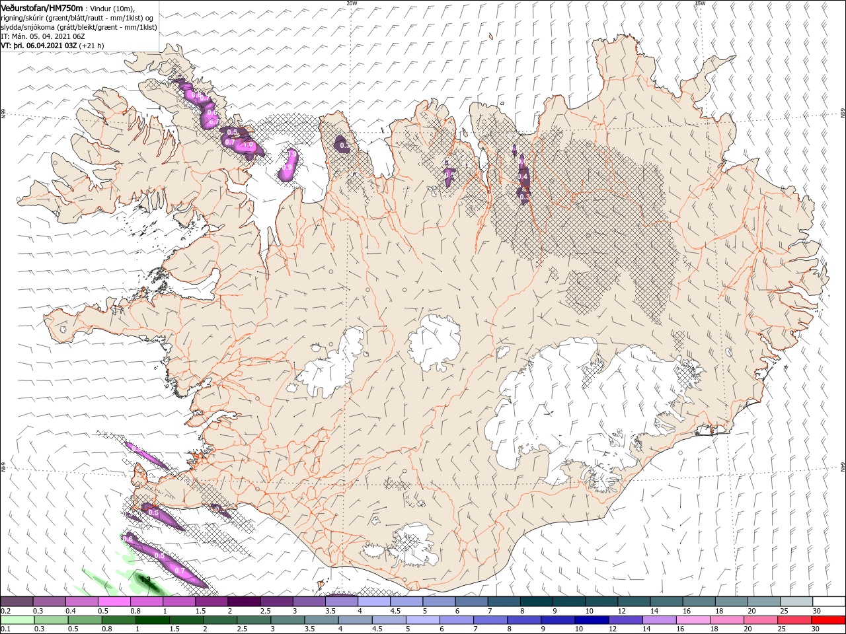Click the '4.5' tick label under the lower legend

coord(377,629)
